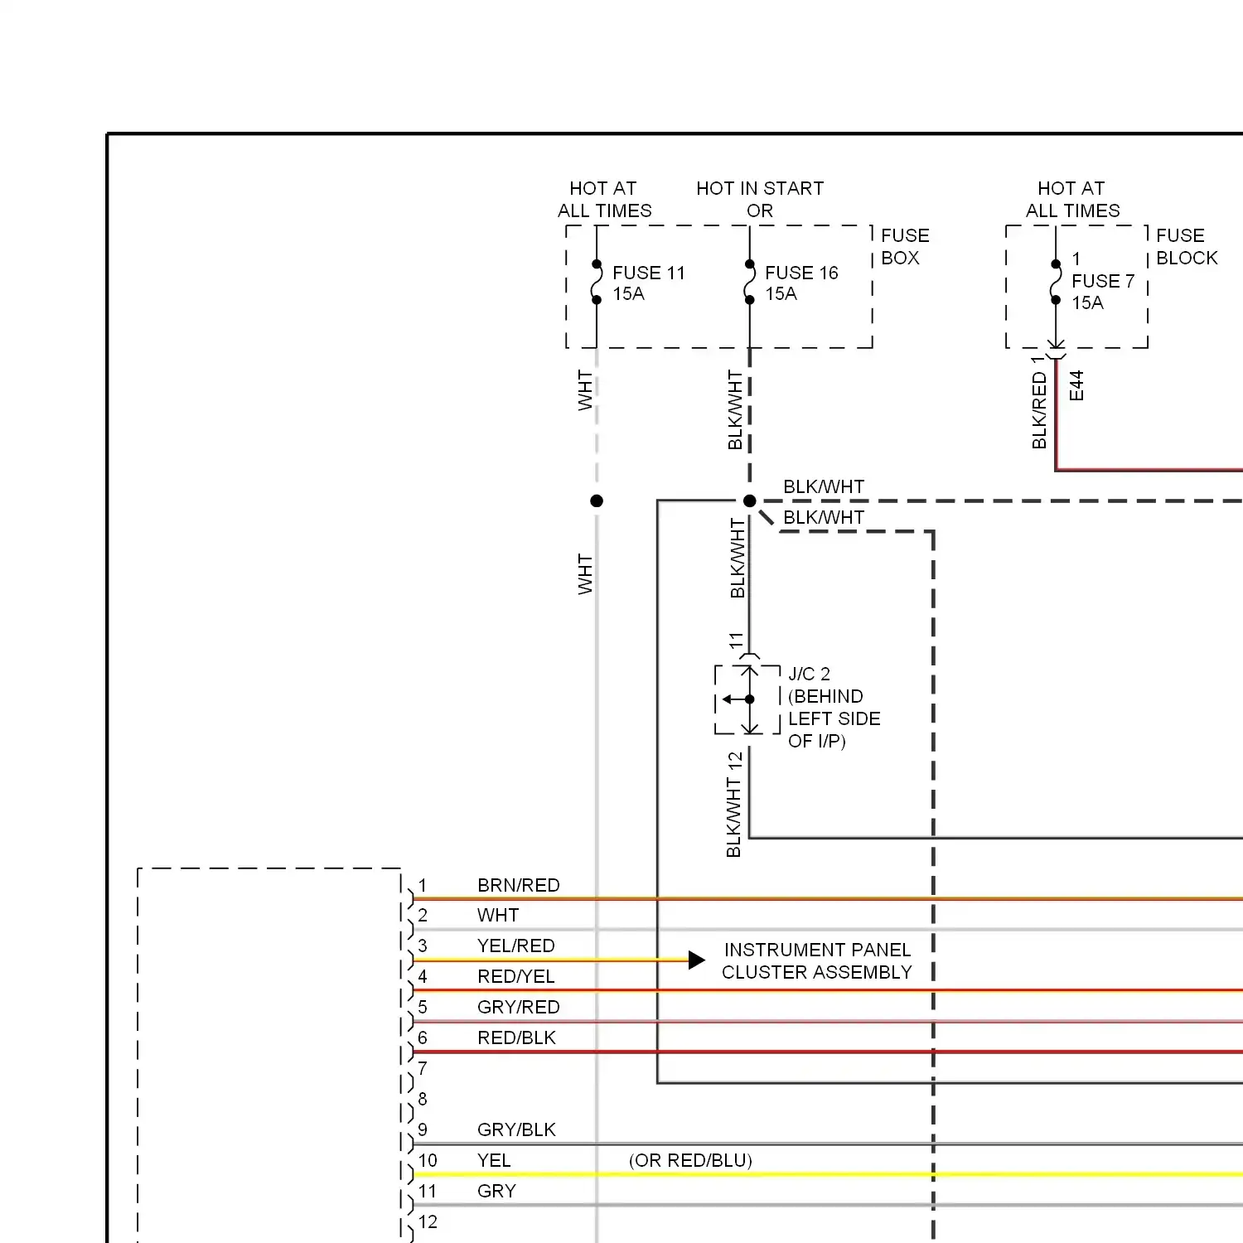Select the YEL/RED wire label at pin 3
The width and height of the screenshot is (1243, 1243).
tap(515, 946)
